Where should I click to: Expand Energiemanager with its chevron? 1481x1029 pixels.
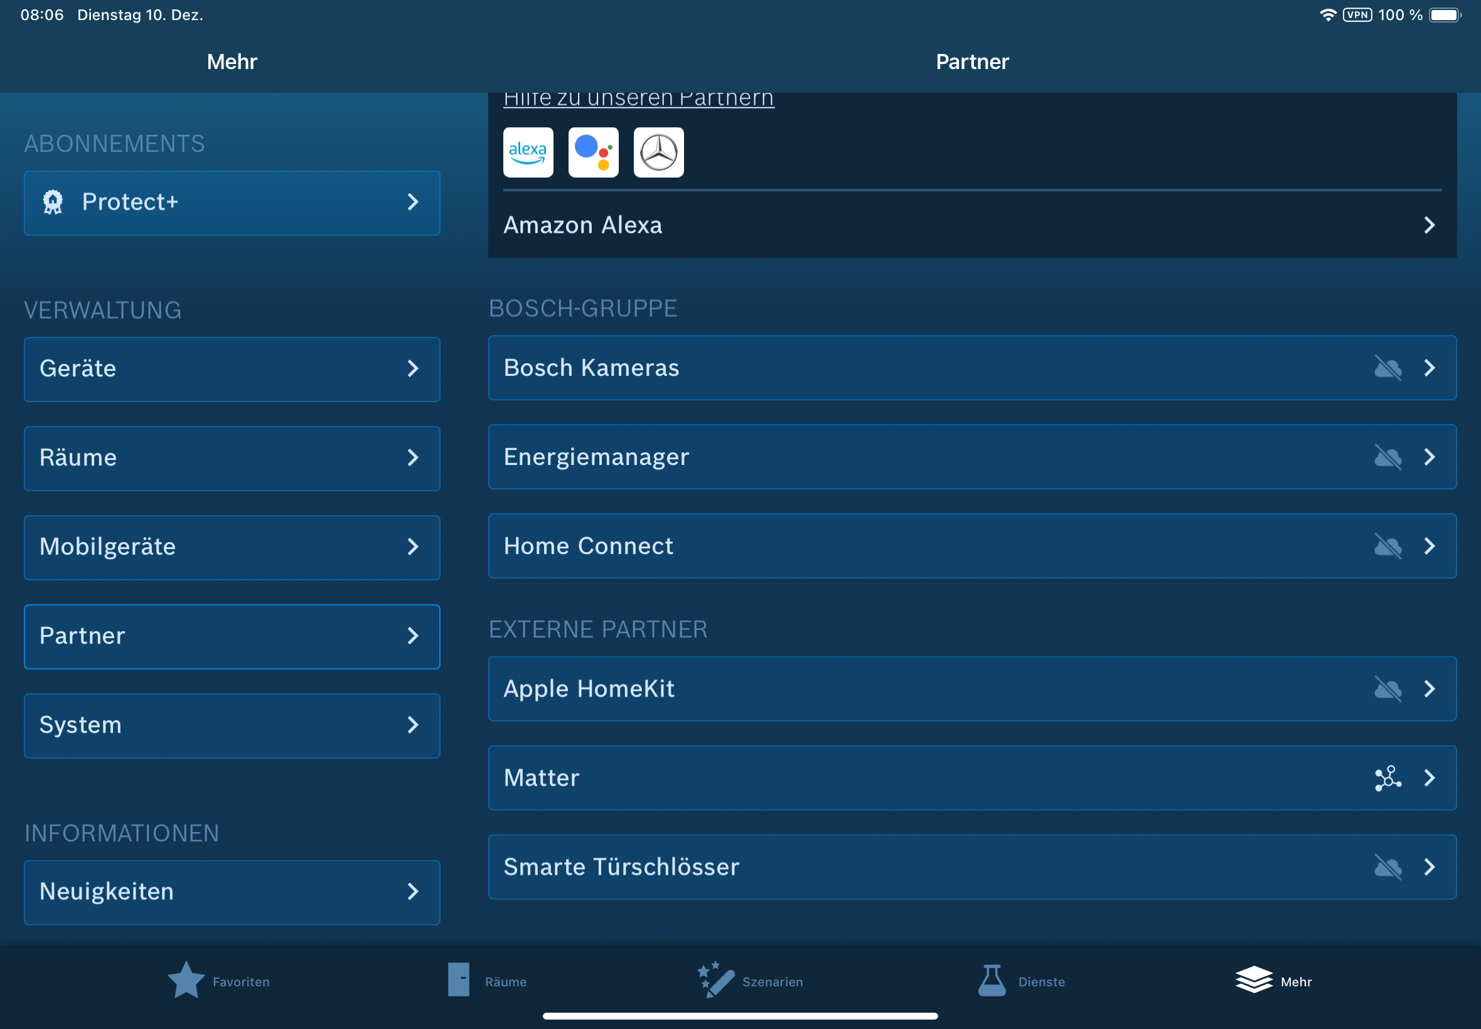click(x=1430, y=457)
